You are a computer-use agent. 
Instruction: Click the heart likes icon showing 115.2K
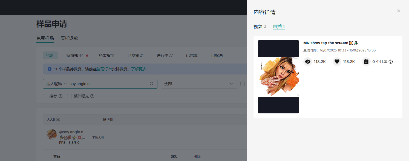tap(337, 62)
